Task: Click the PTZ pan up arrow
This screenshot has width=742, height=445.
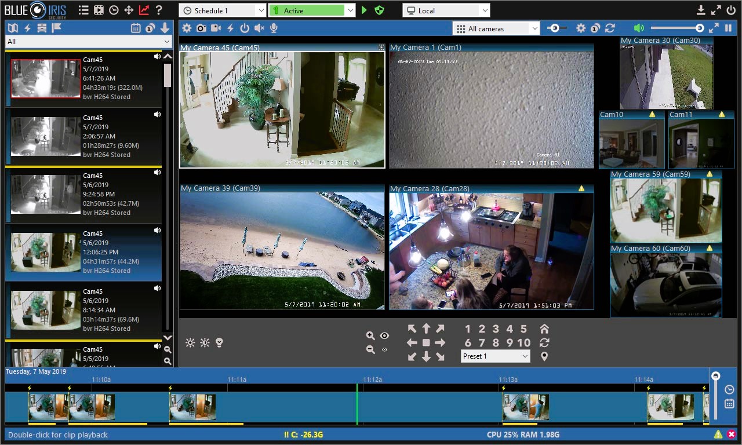Action: [x=426, y=329]
